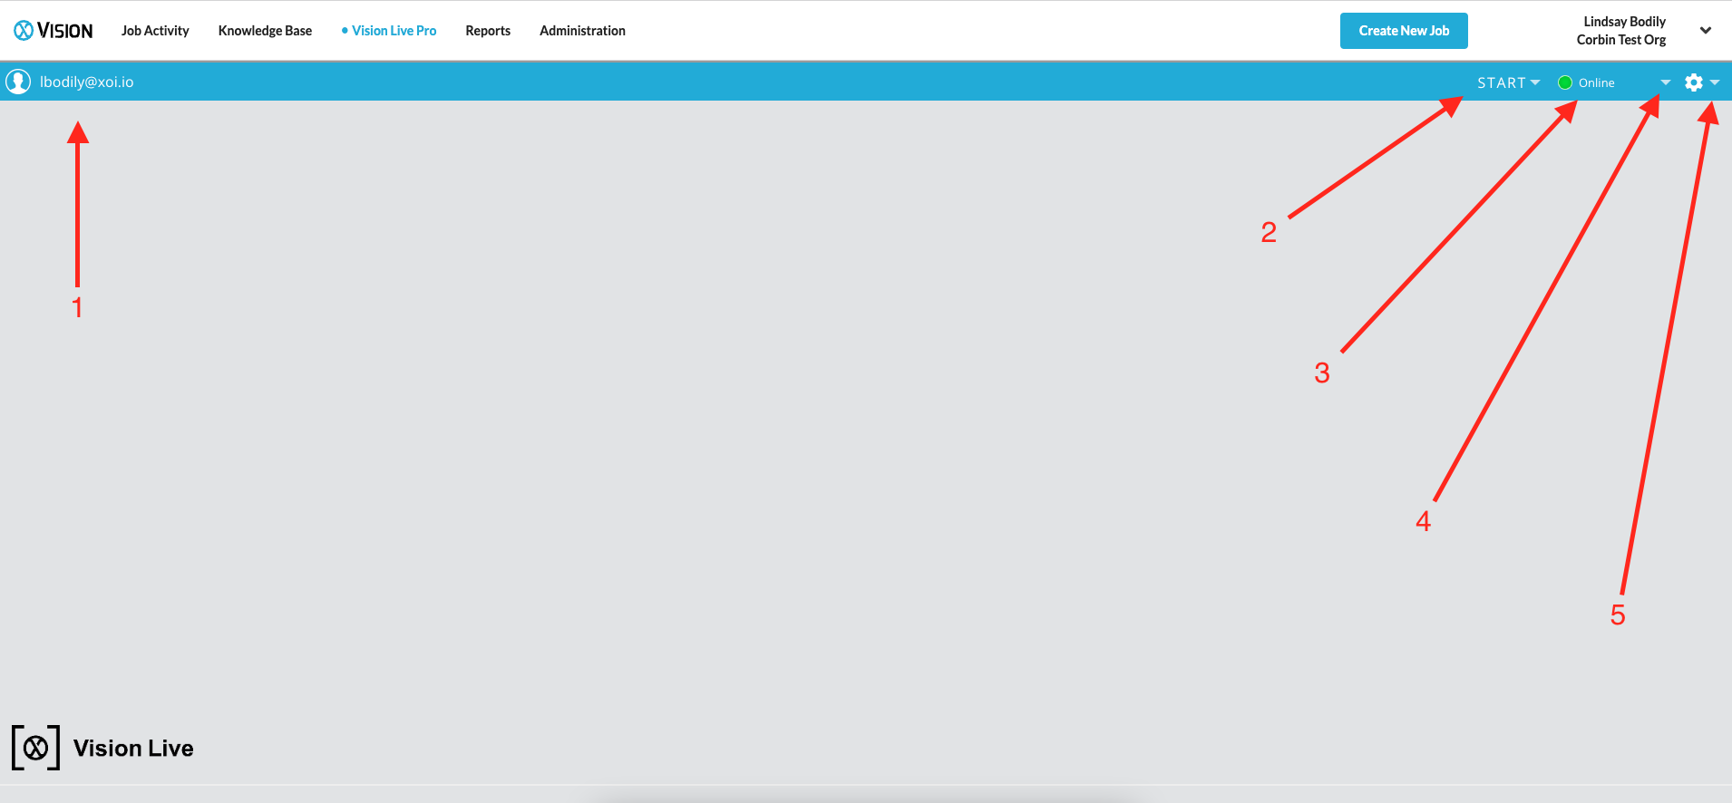Click the Lindsay Bodily account name
This screenshot has width=1732, height=803.
(1624, 22)
